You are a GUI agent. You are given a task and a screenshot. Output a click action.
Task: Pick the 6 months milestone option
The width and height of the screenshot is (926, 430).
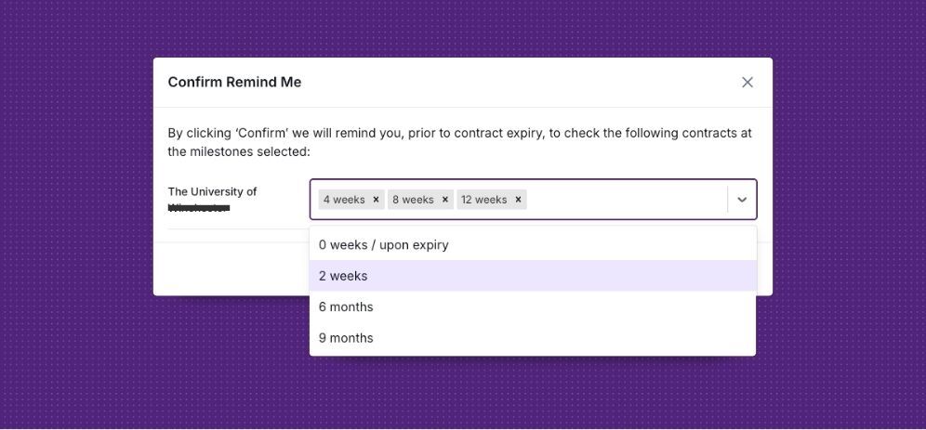[x=346, y=307]
